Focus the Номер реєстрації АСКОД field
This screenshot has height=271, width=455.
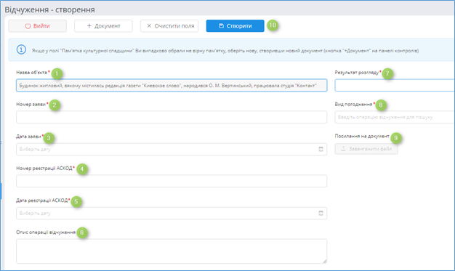pos(172,181)
